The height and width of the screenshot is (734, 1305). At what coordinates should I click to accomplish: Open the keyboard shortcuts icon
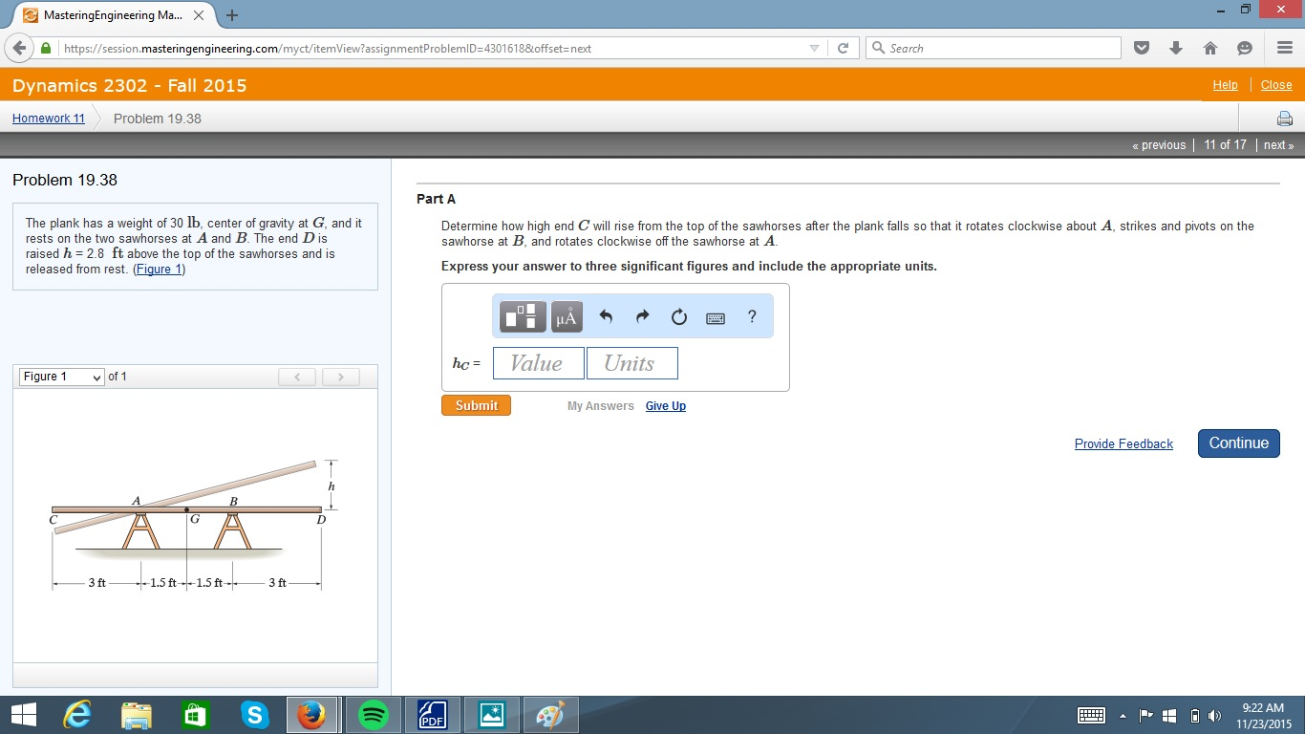click(x=715, y=316)
